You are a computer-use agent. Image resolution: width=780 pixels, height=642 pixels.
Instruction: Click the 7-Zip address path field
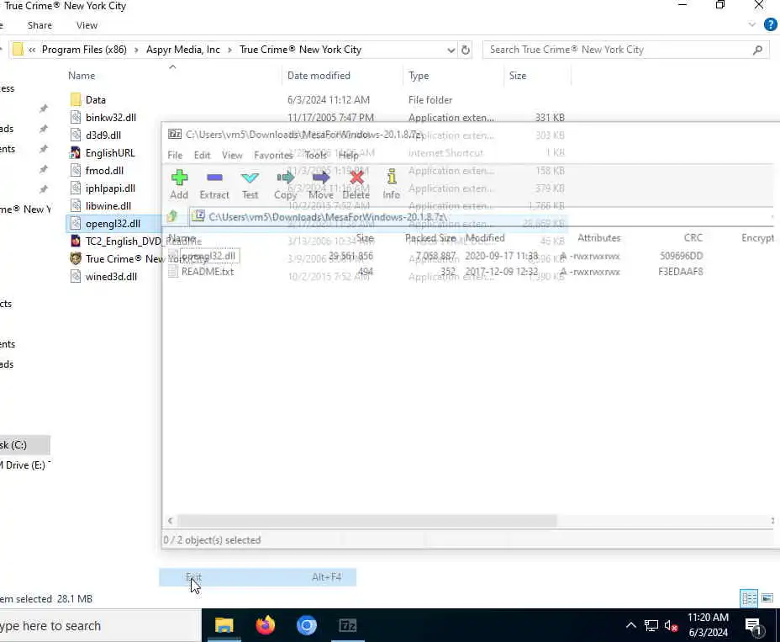click(480, 216)
